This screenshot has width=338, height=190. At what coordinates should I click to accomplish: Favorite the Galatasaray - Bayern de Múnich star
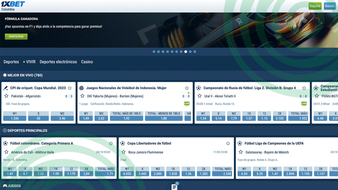[x=241, y=152]
